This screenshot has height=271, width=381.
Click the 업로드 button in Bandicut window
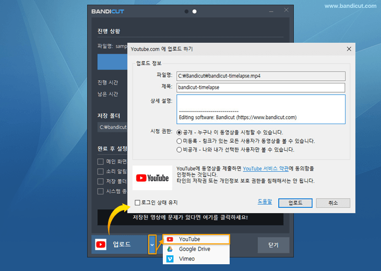tap(120, 244)
